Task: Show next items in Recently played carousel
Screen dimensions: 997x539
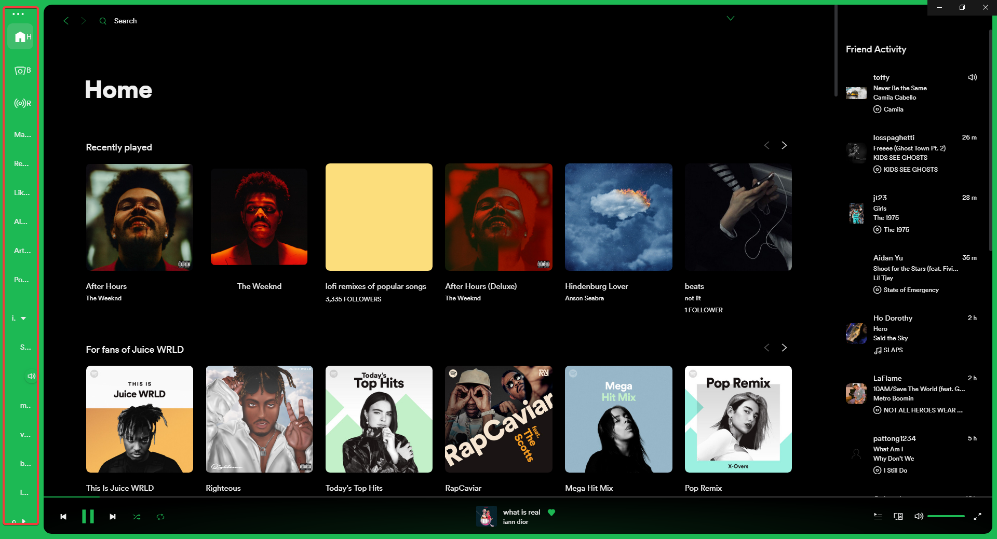Action: tap(784, 145)
